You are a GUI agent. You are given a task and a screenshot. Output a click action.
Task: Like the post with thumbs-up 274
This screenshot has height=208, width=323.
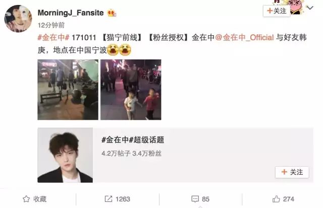pyautogui.click(x=276, y=199)
